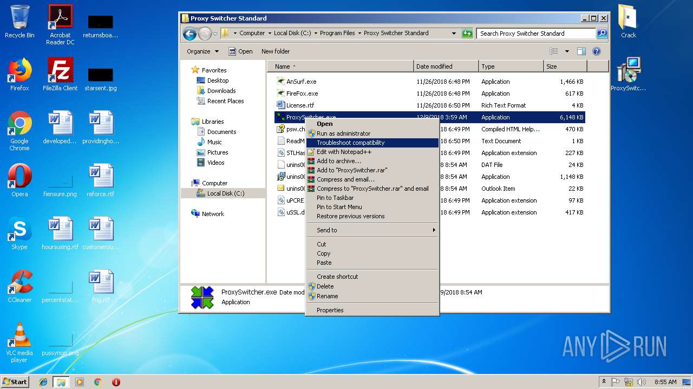Launch Acrobat Reader DC shortcut

pos(60,25)
